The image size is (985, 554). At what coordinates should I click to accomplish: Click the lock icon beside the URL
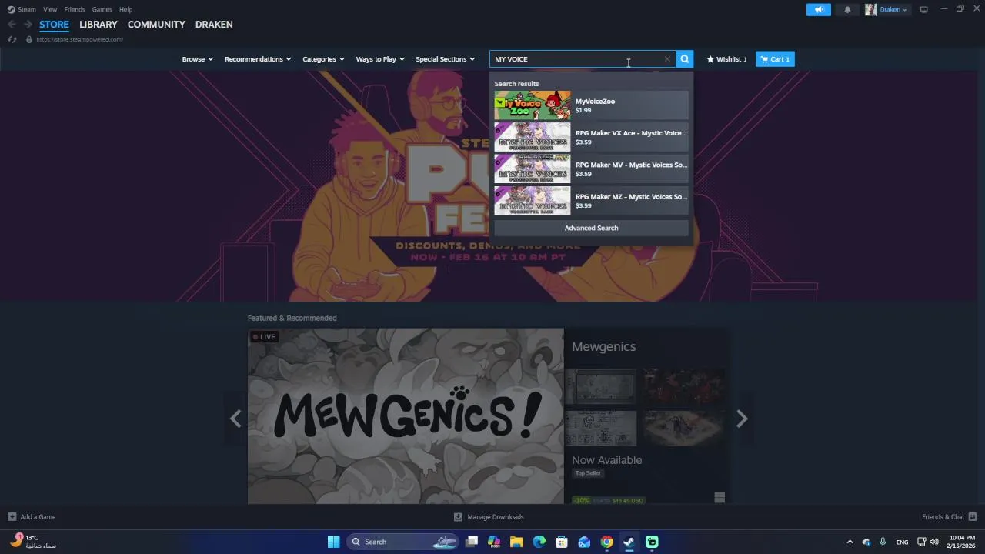click(x=29, y=39)
